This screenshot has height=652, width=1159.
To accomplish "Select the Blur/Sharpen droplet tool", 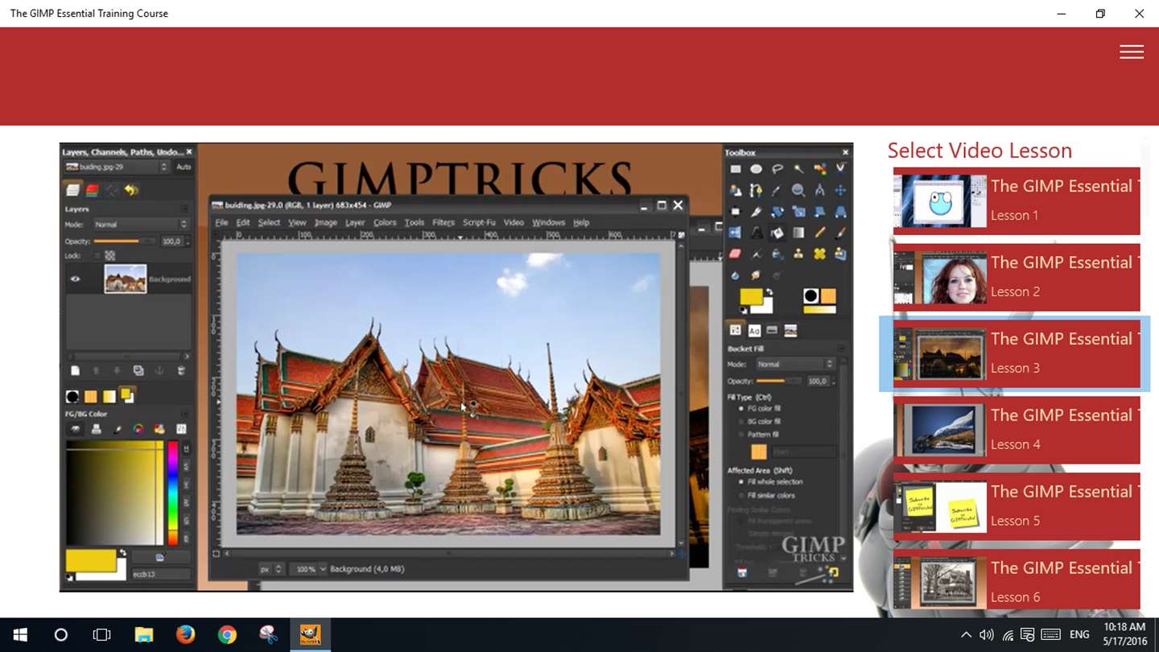I will click(736, 276).
